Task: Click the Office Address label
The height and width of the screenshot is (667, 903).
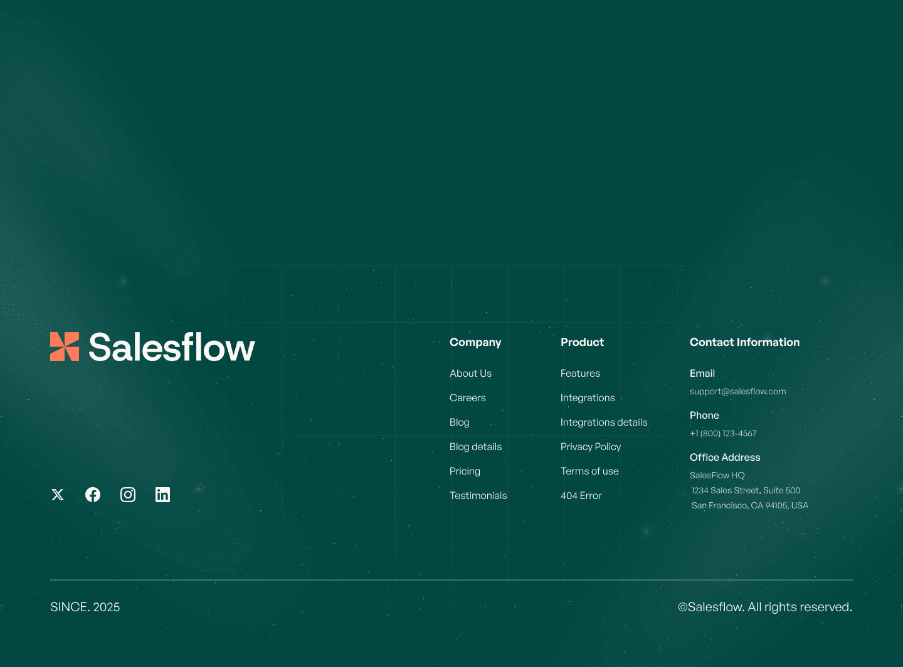Action: tap(725, 457)
